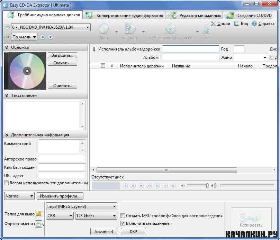Click the play button in player bar
This screenshot has width=280, height=240.
click(x=125, y=186)
